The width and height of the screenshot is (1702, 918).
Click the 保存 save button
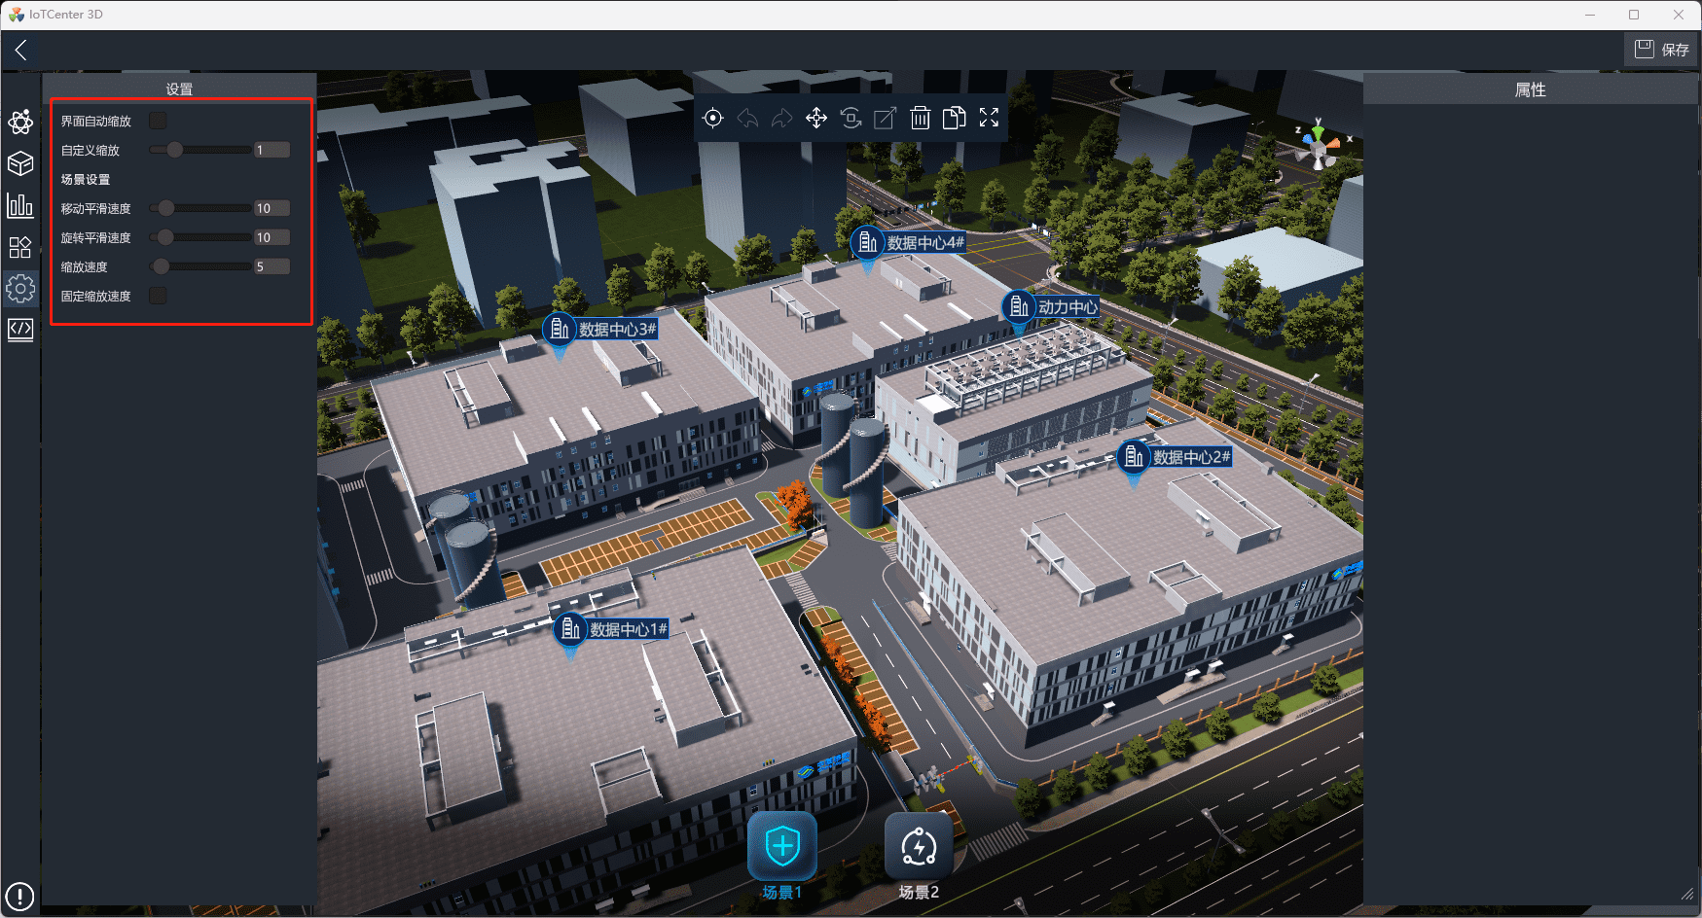pos(1662,50)
